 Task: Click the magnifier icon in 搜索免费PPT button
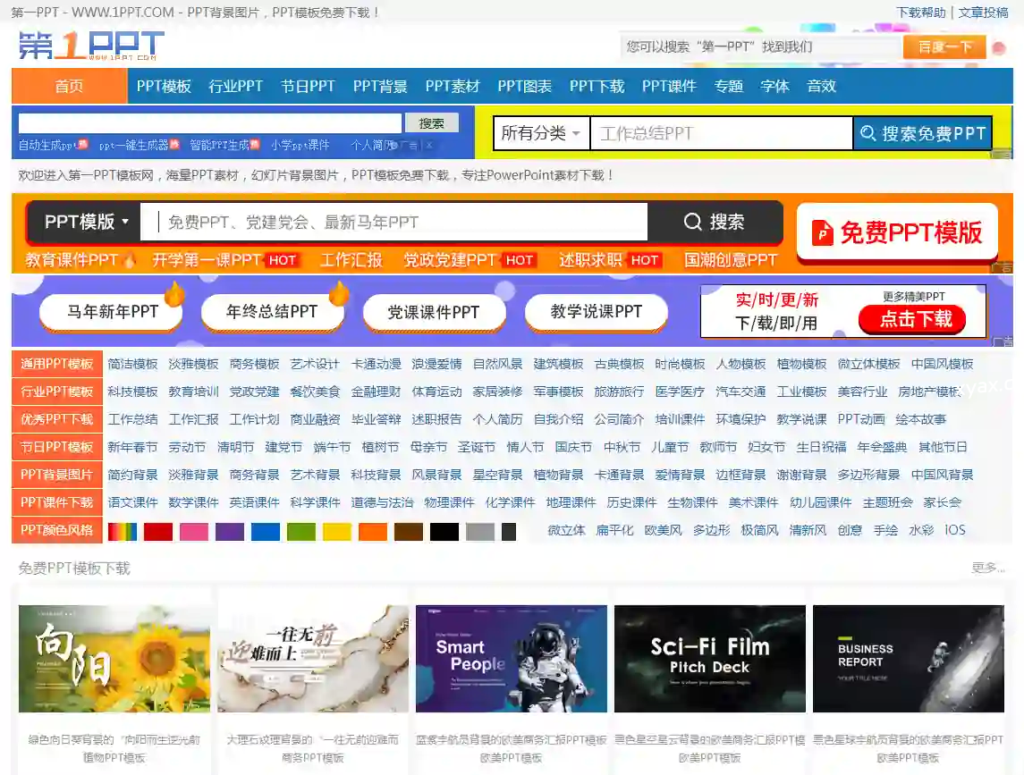click(x=867, y=134)
